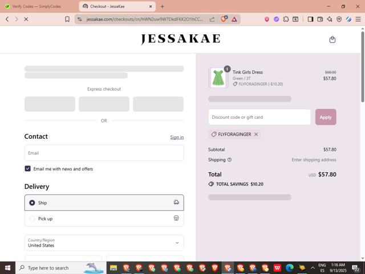The height and width of the screenshot is (274, 365).
Task: Open the browser extensions puzzle icon
Action: 286,19
